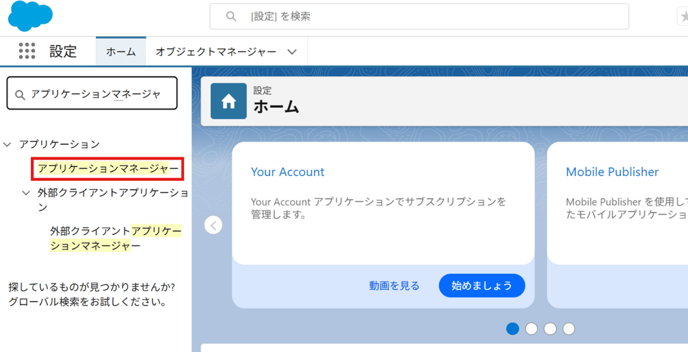Click the home icon beside ホーム heading
Image resolution: width=688 pixels, height=352 pixels.
[x=228, y=101]
